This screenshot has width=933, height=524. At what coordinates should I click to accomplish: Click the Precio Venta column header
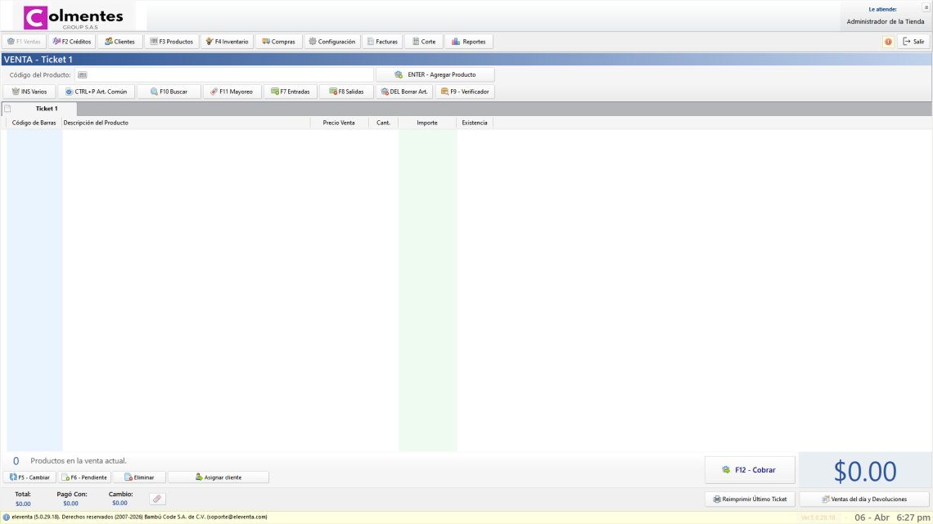coord(339,123)
